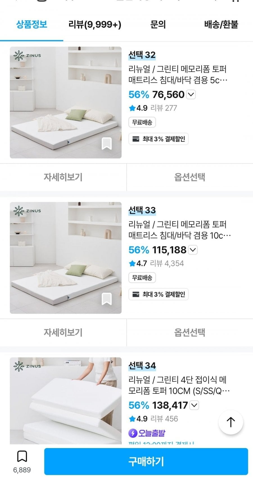Viewport: 253px width, 479px height.
Task: Expand the price dropdown next to 115,188
Action: pyautogui.click(x=193, y=250)
